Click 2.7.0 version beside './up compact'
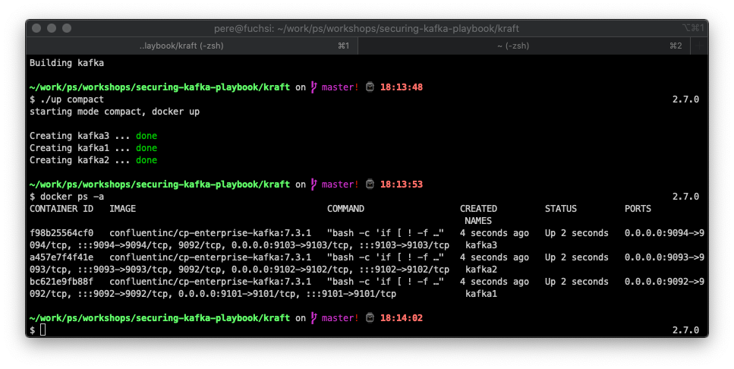Screen dimensions: 734x369 685,99
